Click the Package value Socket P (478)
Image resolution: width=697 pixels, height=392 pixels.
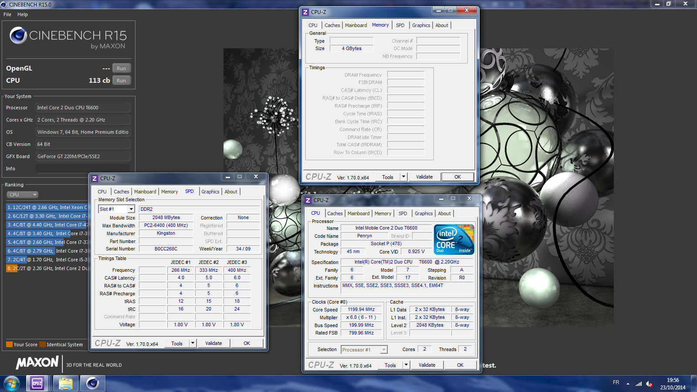(386, 243)
